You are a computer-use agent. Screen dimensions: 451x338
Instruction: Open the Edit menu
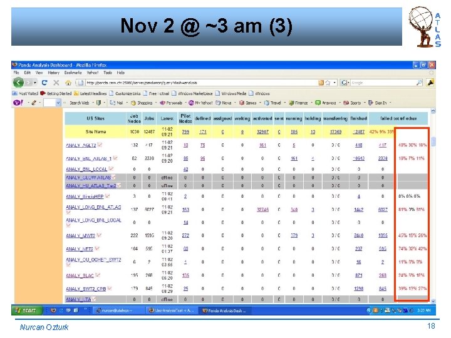[28, 73]
